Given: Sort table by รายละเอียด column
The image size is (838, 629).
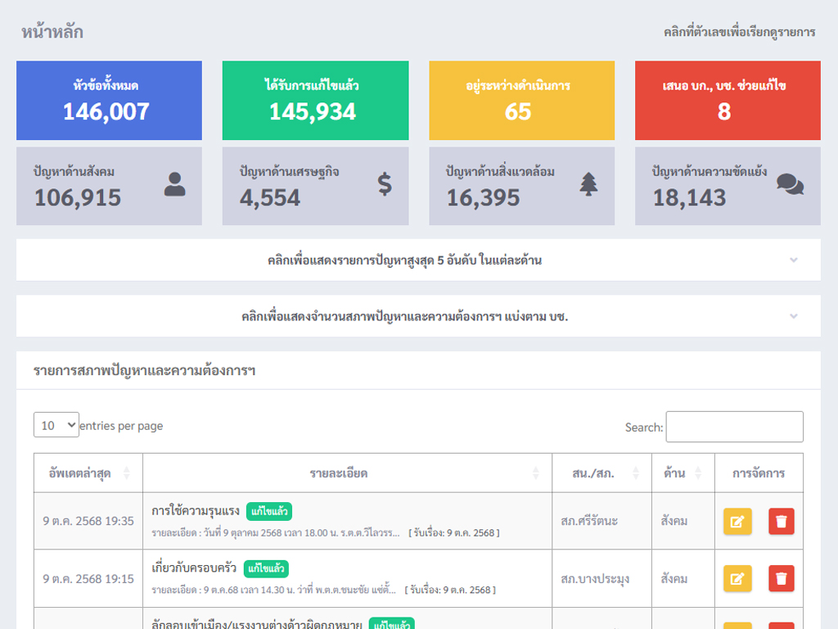Looking at the screenshot, I should [x=347, y=473].
